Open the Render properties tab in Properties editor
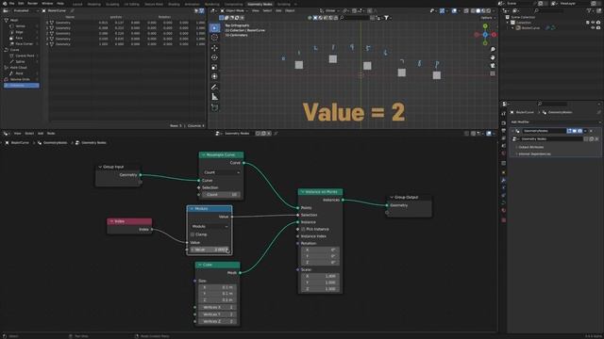Viewport: 604px width, 339px height. (503, 123)
